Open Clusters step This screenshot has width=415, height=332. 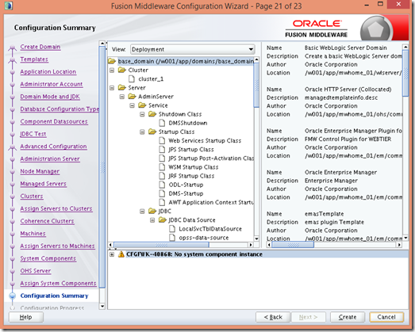pyautogui.click(x=32, y=197)
